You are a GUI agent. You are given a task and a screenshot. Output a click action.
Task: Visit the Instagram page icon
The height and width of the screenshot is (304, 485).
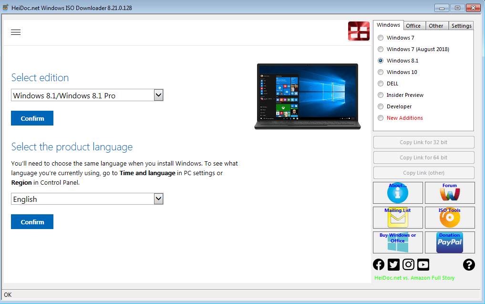coord(408,264)
